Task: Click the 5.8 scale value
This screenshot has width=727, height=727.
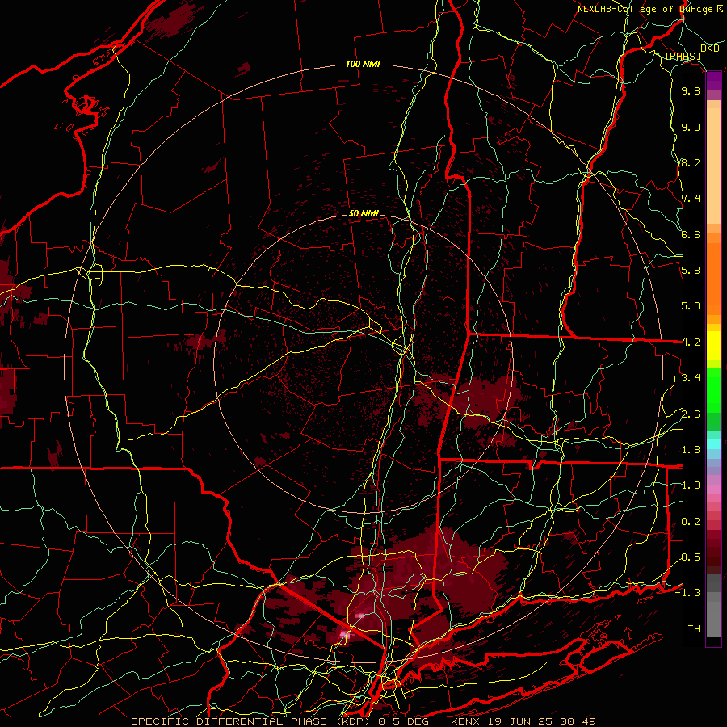Action: pyautogui.click(x=691, y=271)
